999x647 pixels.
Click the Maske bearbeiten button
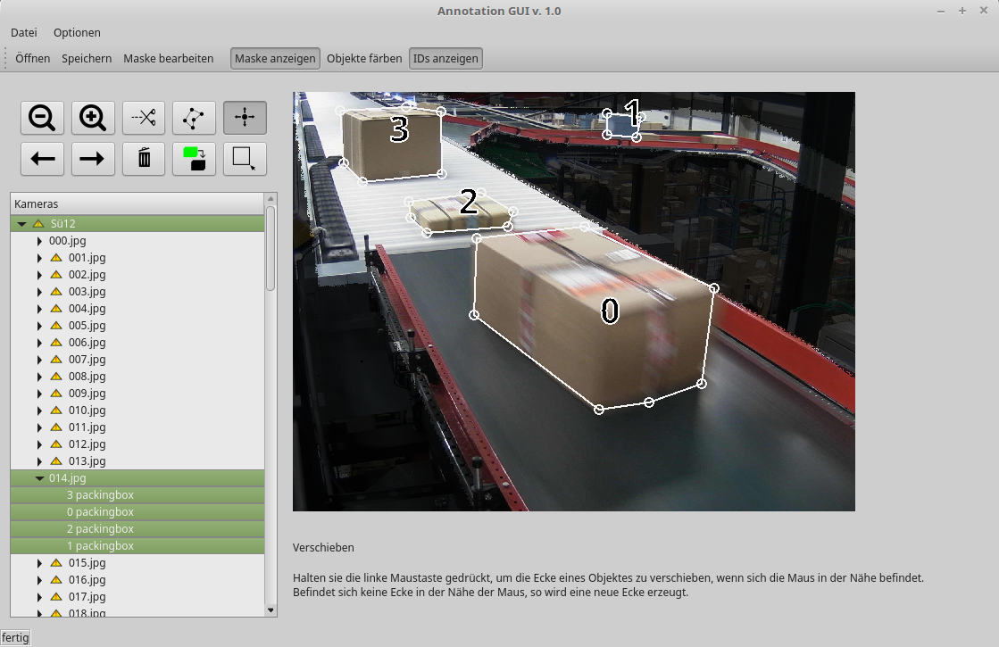click(169, 59)
